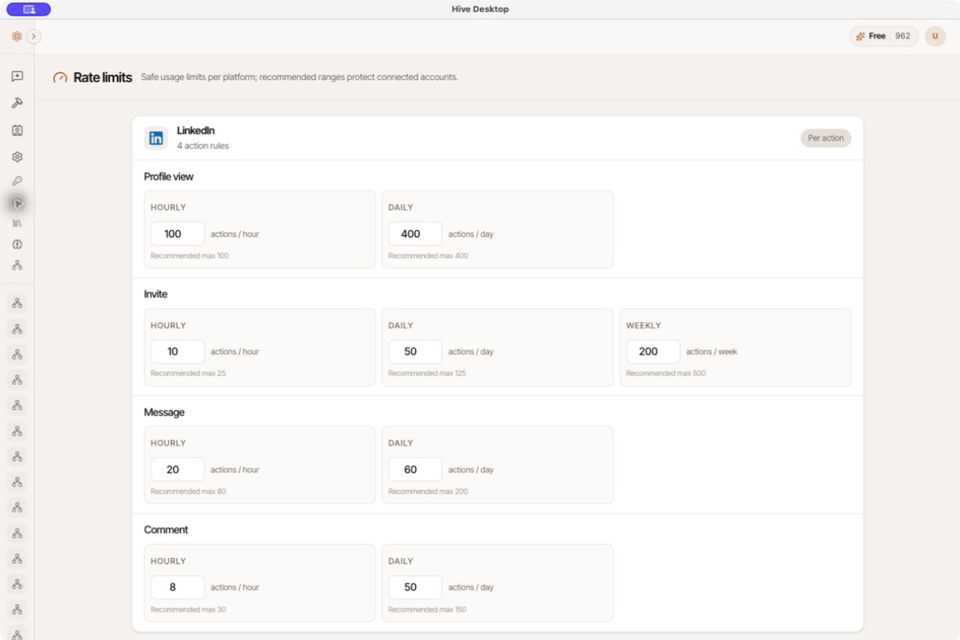
Task: Open the settings gear icon in sidebar
Action: pyautogui.click(x=17, y=157)
